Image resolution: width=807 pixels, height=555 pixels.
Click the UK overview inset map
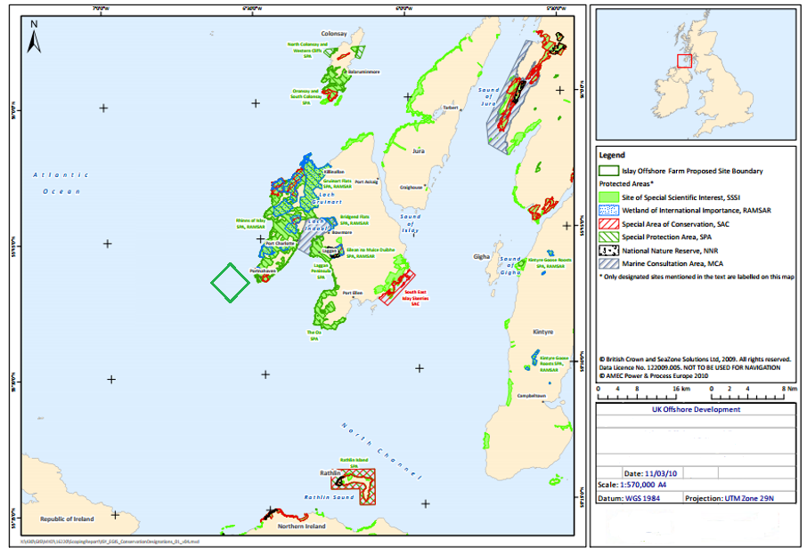(696, 72)
